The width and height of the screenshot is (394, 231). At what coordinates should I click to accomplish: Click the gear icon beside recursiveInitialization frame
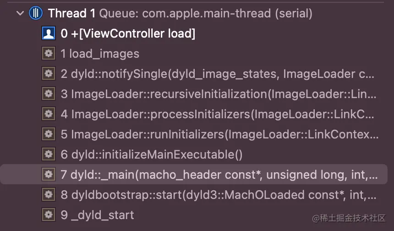48,94
